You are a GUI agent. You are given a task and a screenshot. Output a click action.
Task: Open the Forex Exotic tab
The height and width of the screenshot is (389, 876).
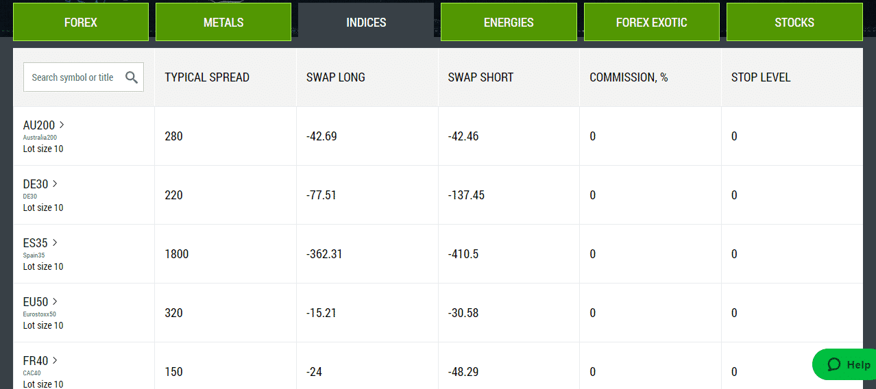pyautogui.click(x=651, y=22)
